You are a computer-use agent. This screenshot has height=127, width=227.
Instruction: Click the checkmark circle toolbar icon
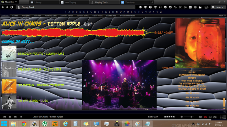165,7
